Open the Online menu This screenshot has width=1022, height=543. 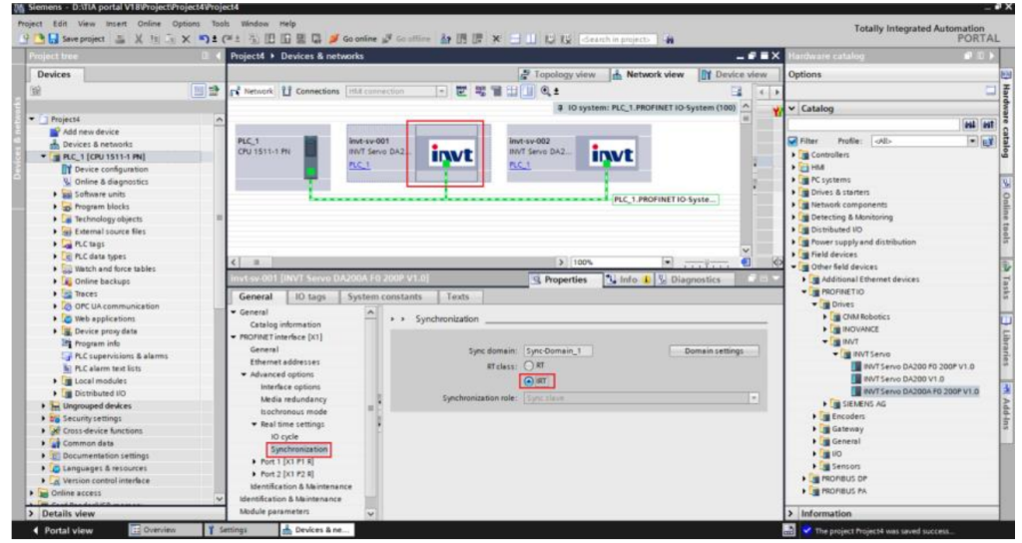point(149,24)
